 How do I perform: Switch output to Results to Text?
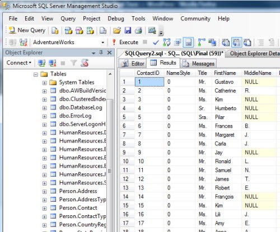tap(226, 42)
